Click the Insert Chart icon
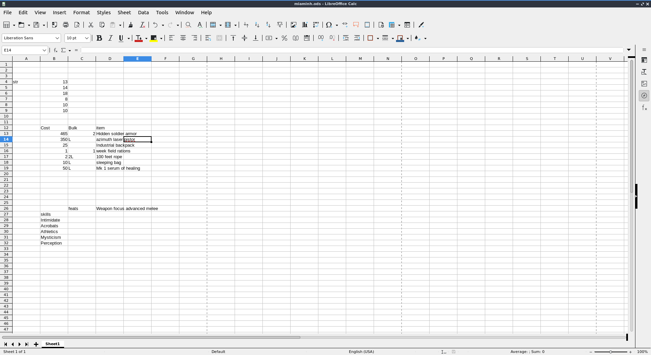 304,25
